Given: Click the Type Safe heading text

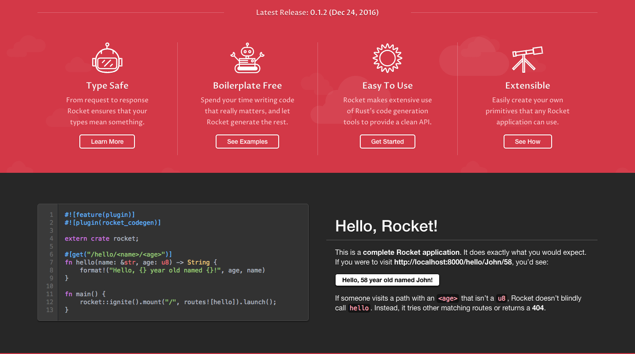Looking at the screenshot, I should pyautogui.click(x=107, y=86).
